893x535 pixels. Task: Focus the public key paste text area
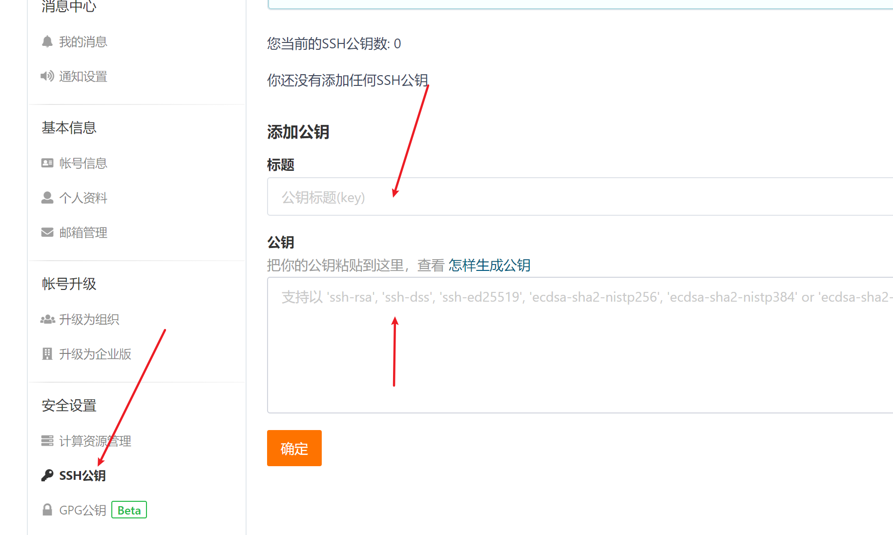(580, 345)
